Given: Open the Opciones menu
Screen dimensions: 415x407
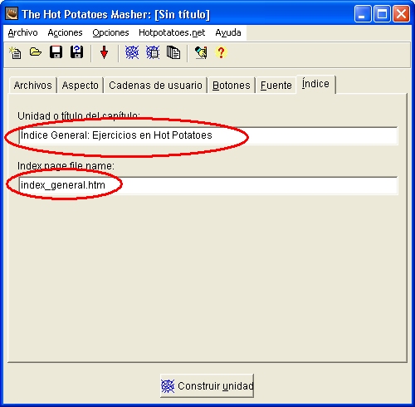Looking at the screenshot, I should (x=110, y=32).
